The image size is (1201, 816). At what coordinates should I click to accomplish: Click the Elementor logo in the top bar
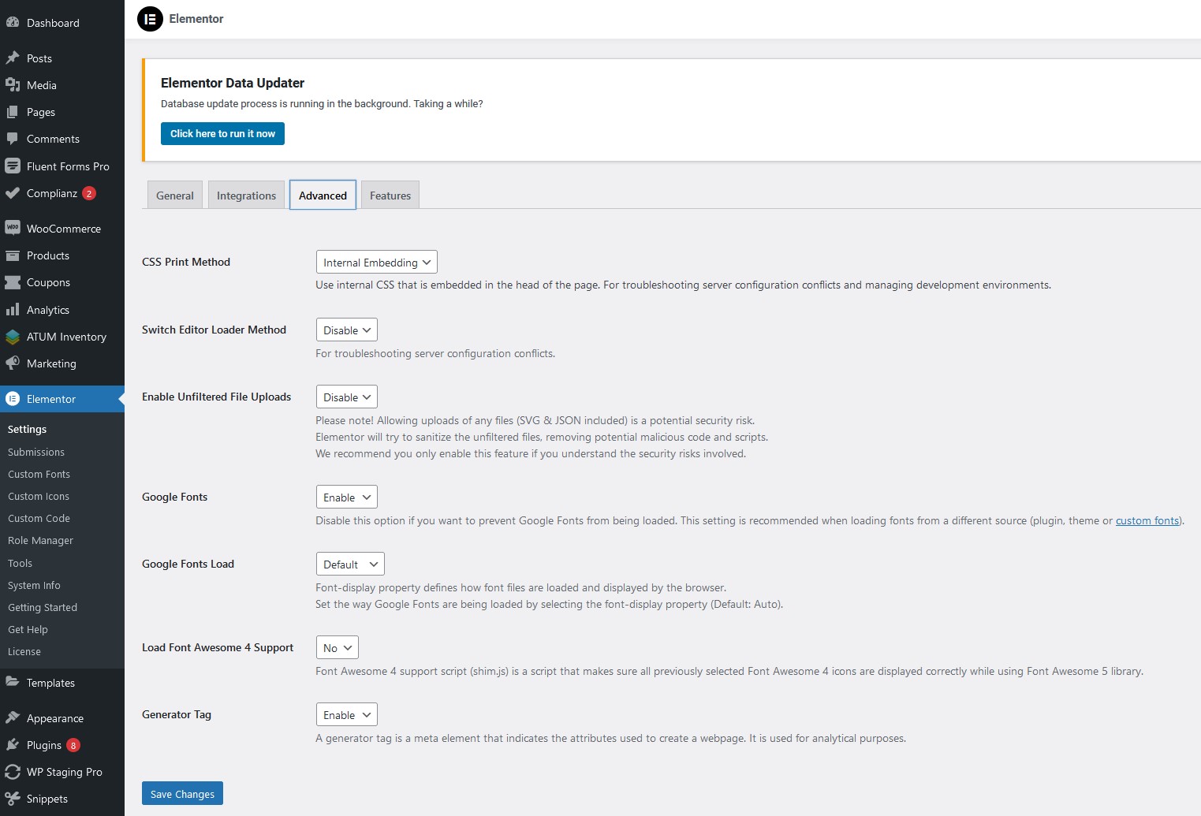tap(150, 19)
